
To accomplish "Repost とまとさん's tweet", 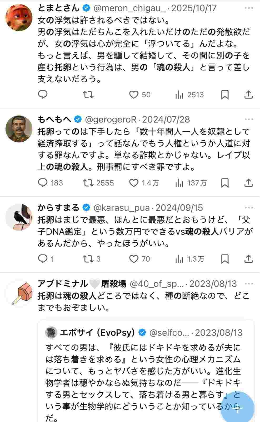I will 88,94.
